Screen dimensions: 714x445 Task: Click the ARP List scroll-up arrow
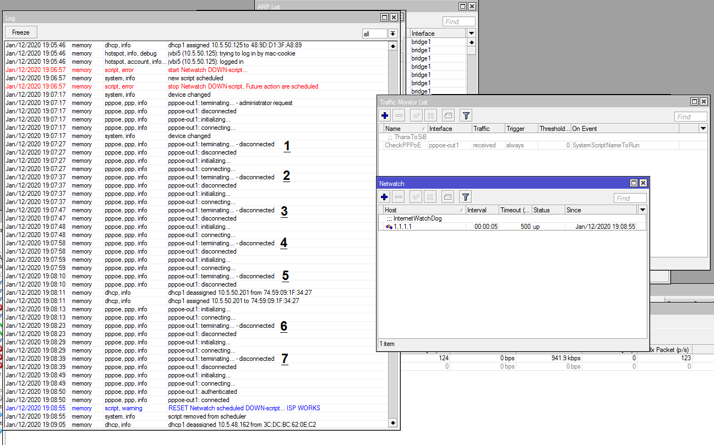(x=471, y=42)
